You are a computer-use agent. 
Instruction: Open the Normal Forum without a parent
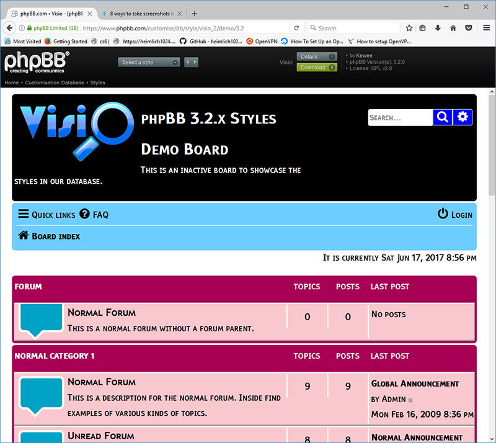tap(102, 313)
